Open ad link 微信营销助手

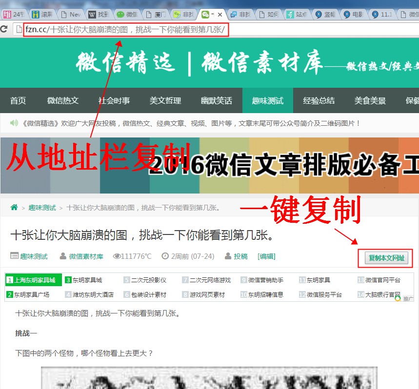[x=266, y=280]
